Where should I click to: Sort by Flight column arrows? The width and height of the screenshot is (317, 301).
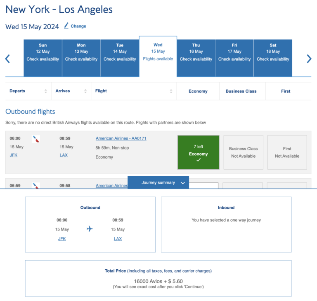171,91
